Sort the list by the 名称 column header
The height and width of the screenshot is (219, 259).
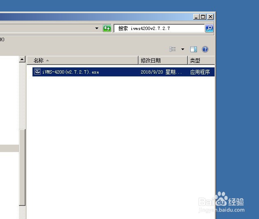point(82,60)
